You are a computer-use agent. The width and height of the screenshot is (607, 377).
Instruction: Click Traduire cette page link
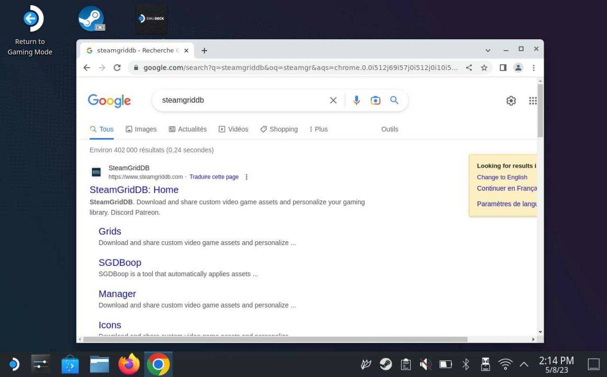(214, 177)
